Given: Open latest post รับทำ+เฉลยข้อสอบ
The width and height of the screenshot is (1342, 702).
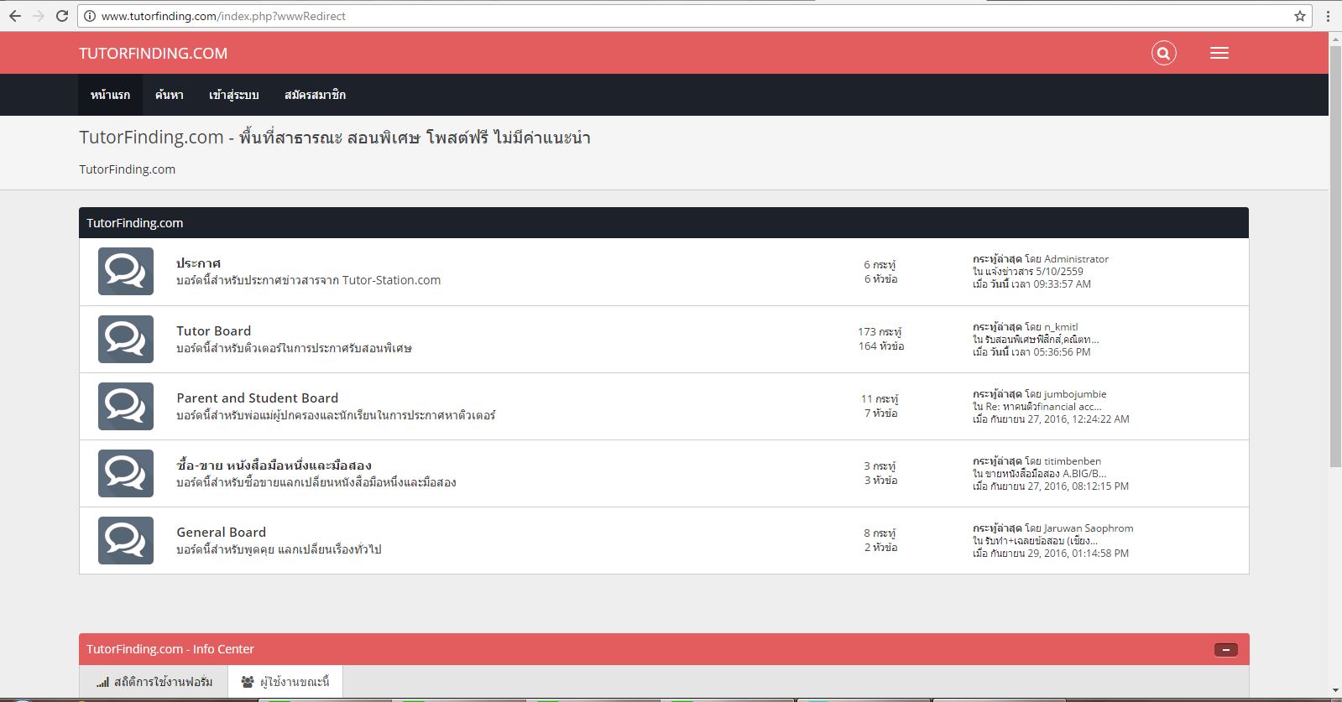Looking at the screenshot, I should 1042,541.
